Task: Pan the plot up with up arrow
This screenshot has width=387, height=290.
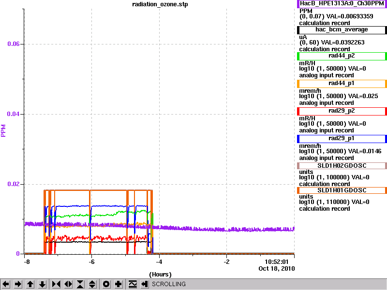Action: coord(30,284)
